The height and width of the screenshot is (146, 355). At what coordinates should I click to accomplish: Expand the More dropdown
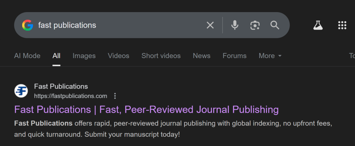coord(270,56)
